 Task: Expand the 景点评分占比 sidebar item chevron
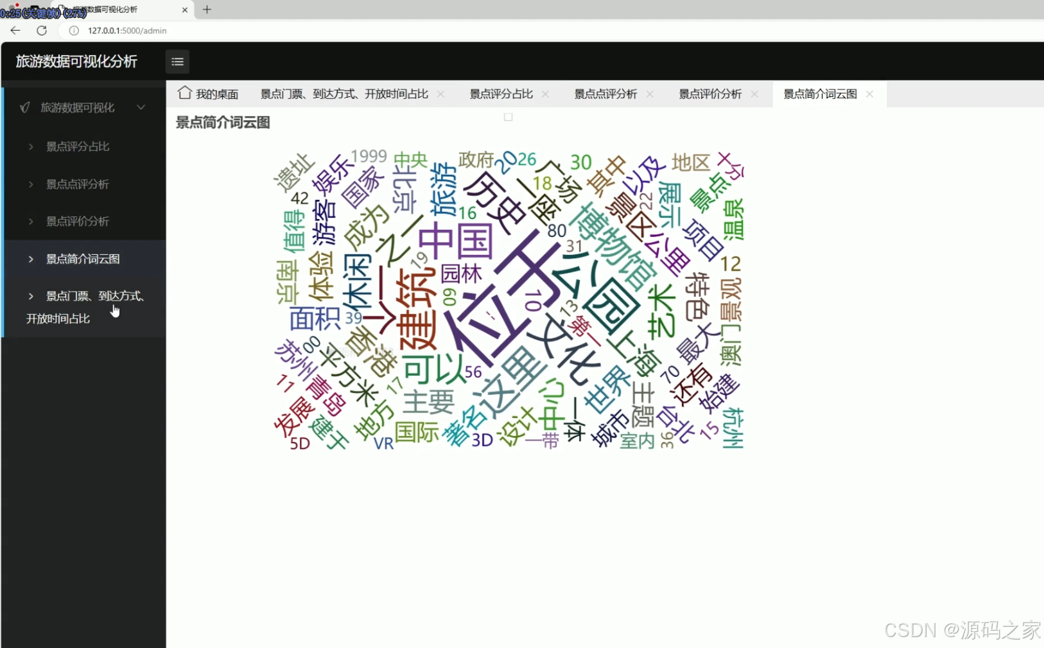(x=30, y=146)
